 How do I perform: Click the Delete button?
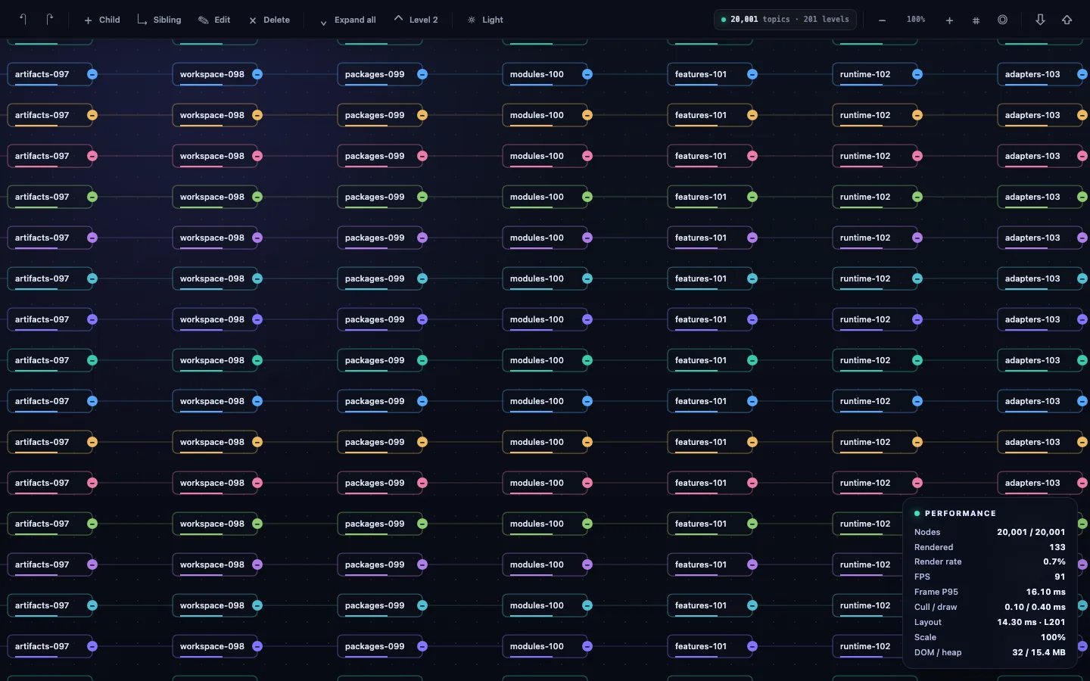(x=269, y=20)
